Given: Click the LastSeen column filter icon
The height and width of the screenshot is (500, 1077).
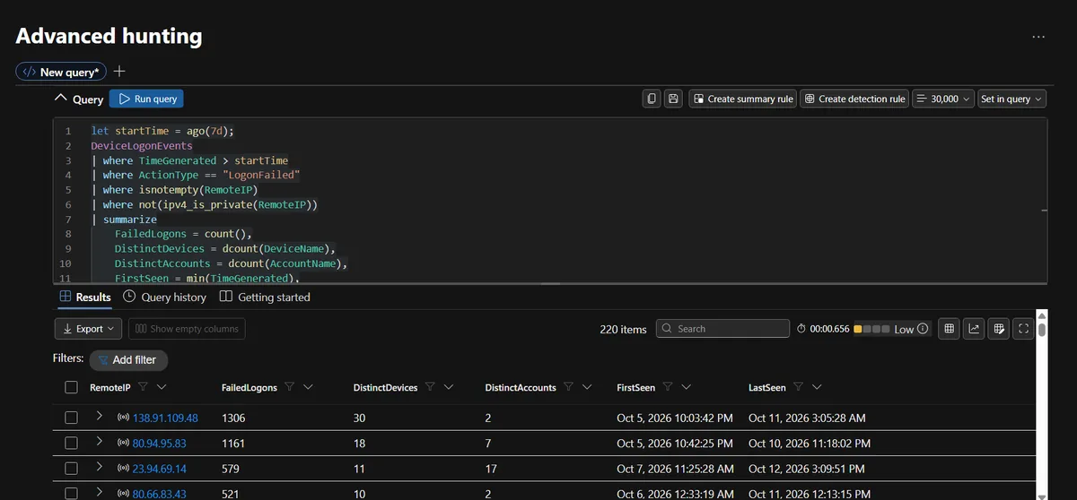Looking at the screenshot, I should [797, 387].
